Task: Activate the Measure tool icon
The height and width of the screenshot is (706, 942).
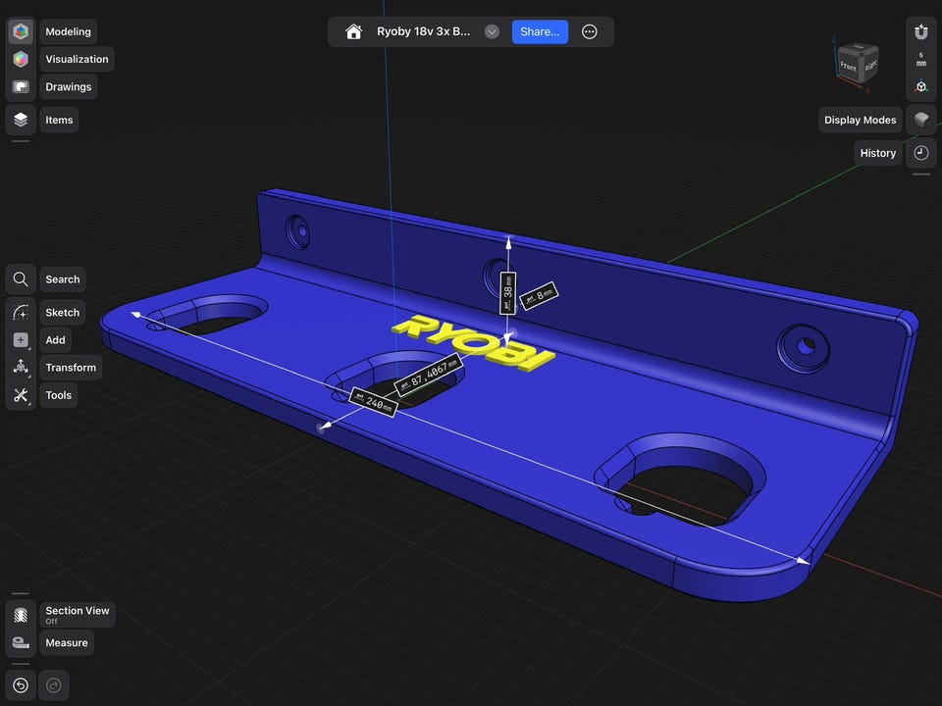Action: [21, 643]
